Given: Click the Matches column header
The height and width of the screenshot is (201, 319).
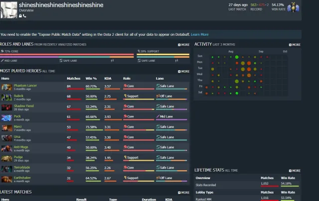Looking at the screenshot, I should [x=73, y=79].
